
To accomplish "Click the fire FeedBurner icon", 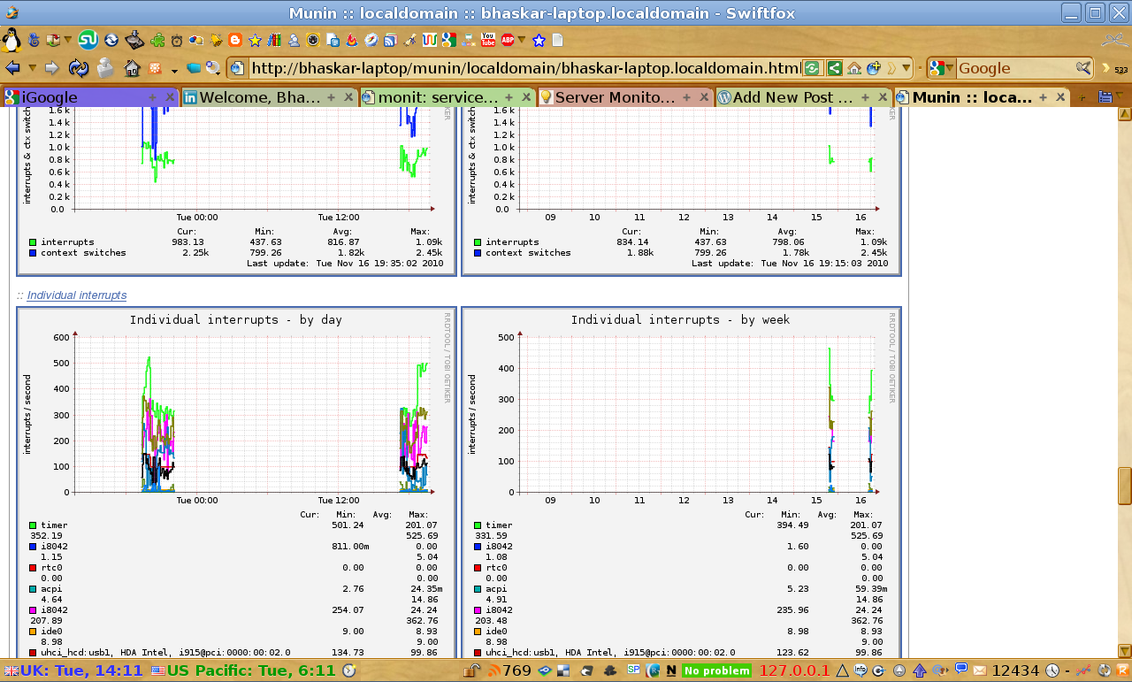I will click(351, 40).
